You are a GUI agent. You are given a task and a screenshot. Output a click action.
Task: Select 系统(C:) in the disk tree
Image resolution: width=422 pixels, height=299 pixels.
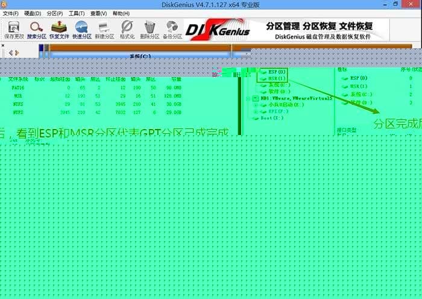pyautogui.click(x=279, y=85)
